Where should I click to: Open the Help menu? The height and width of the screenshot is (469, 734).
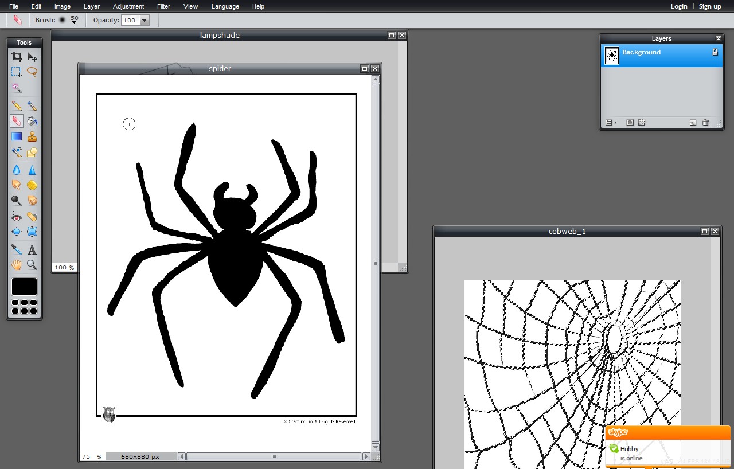pos(259,6)
